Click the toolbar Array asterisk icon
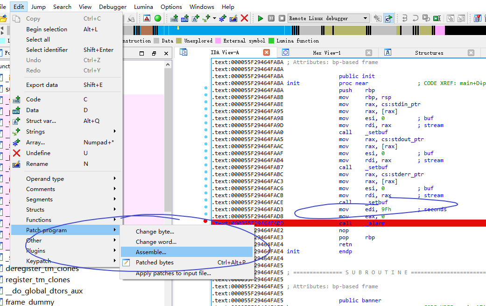486x306 pixels. click(223, 18)
